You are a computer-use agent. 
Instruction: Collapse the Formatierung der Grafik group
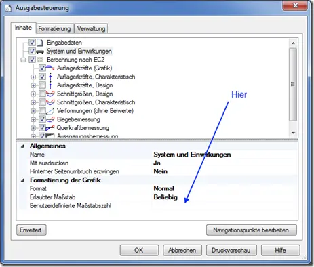22,180
